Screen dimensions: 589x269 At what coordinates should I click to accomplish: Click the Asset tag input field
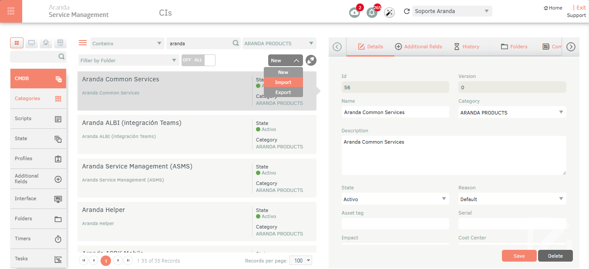click(395, 224)
